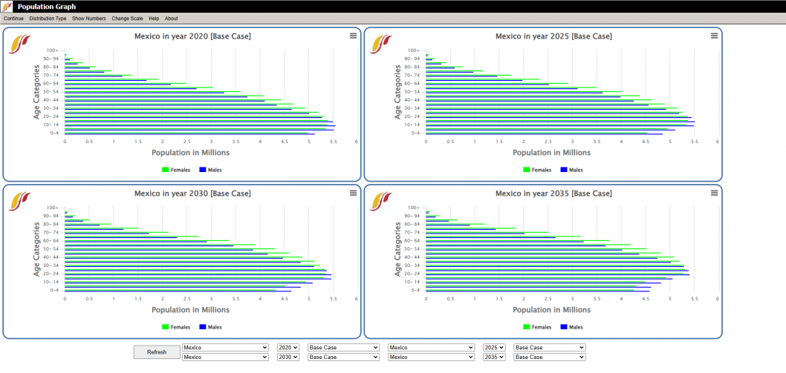Click the app logo in the title bar
Viewport: 786px width, 373px height.
(7, 6)
